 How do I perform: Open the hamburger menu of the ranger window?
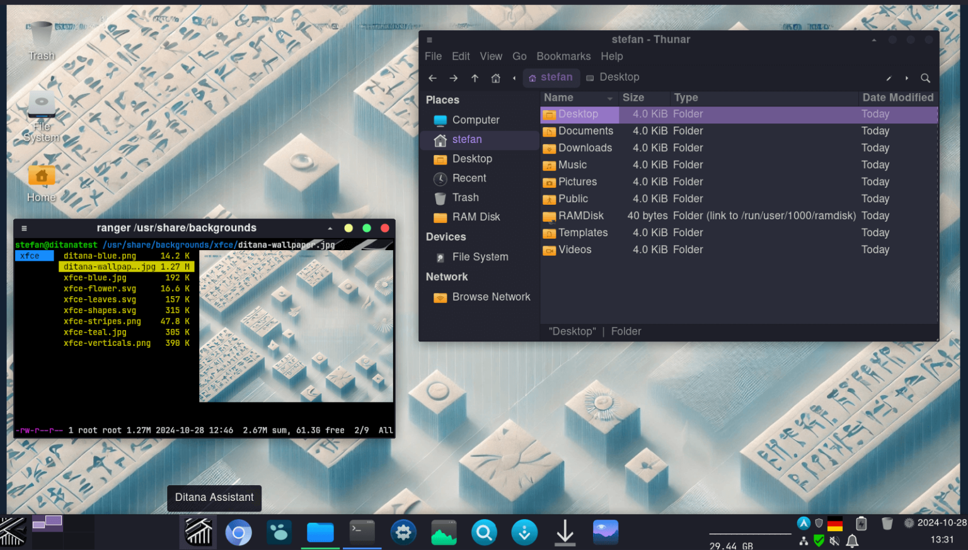tap(24, 228)
